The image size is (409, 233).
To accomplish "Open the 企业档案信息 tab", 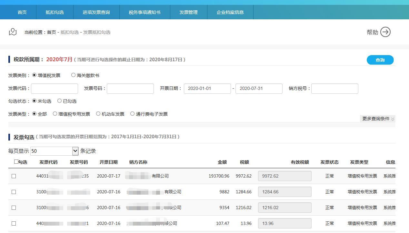I will pos(230,12).
